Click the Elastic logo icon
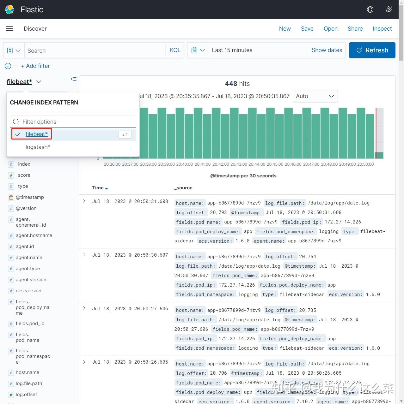 (x=9, y=9)
